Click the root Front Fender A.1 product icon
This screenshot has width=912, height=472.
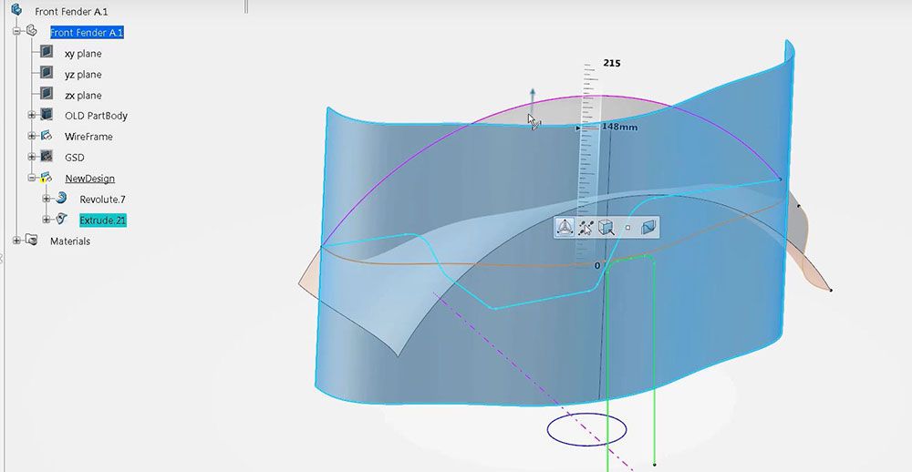16,9
